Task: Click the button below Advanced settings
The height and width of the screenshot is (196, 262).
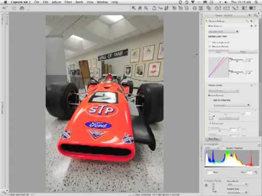Action: pyautogui.click(x=213, y=139)
